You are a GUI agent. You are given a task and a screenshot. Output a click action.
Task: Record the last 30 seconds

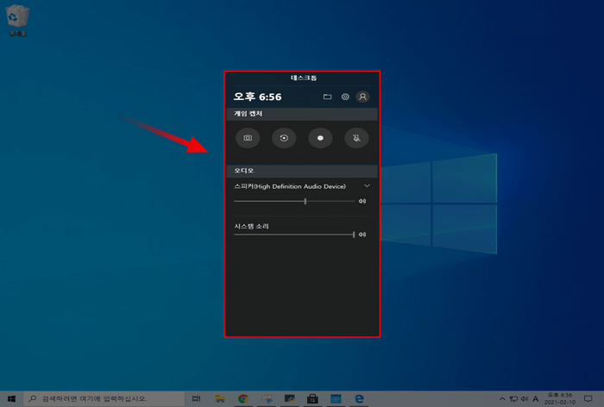click(x=284, y=138)
